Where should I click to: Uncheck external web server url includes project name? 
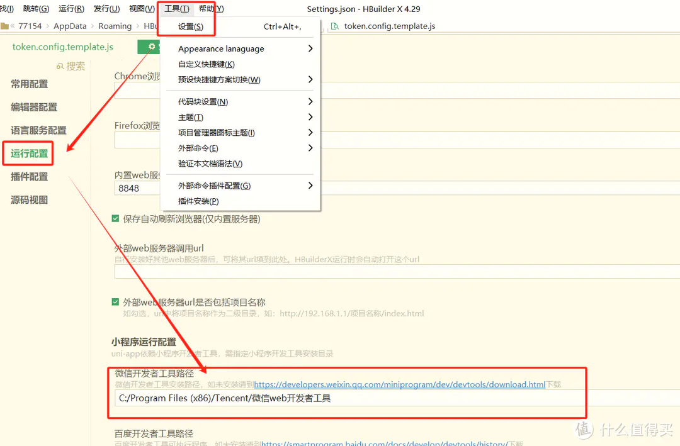[x=115, y=302]
